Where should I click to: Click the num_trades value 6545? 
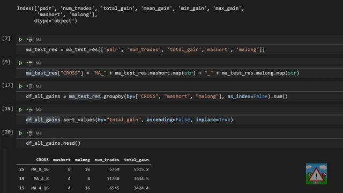point(114,188)
